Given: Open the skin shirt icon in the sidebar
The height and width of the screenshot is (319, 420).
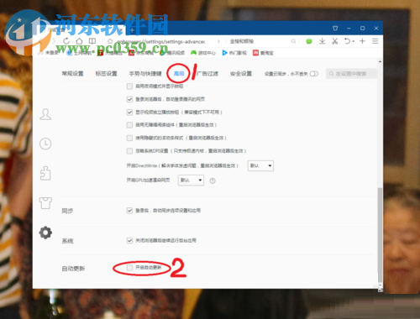Looking at the screenshot, I should [45, 203].
